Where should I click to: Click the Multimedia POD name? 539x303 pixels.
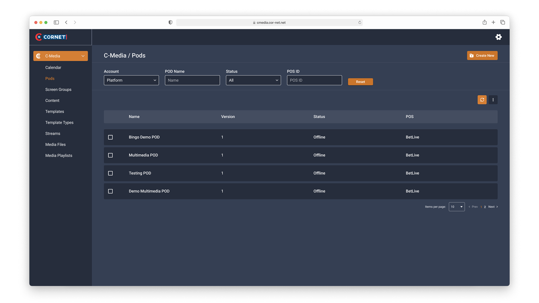143,155
